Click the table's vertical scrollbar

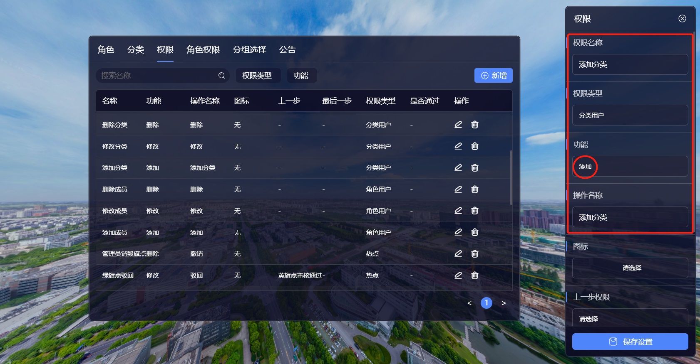tap(511, 177)
